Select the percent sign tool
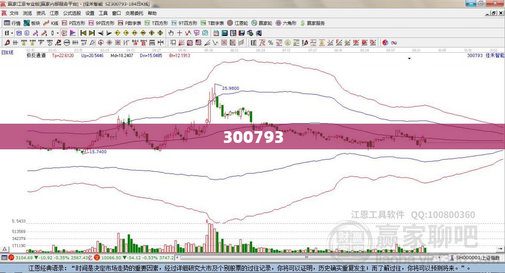505x273 pixels. [271, 42]
